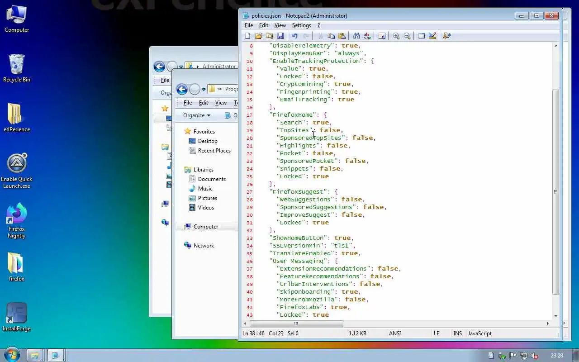Click the ANSI encoding in status bar
The width and height of the screenshot is (579, 362).
[395, 333]
